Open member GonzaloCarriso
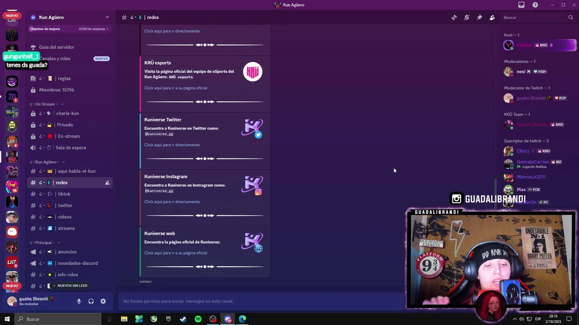Viewport: 579px width, 325px height. pyautogui.click(x=539, y=164)
